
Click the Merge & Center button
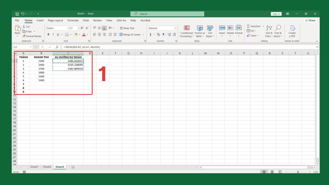click(x=132, y=35)
